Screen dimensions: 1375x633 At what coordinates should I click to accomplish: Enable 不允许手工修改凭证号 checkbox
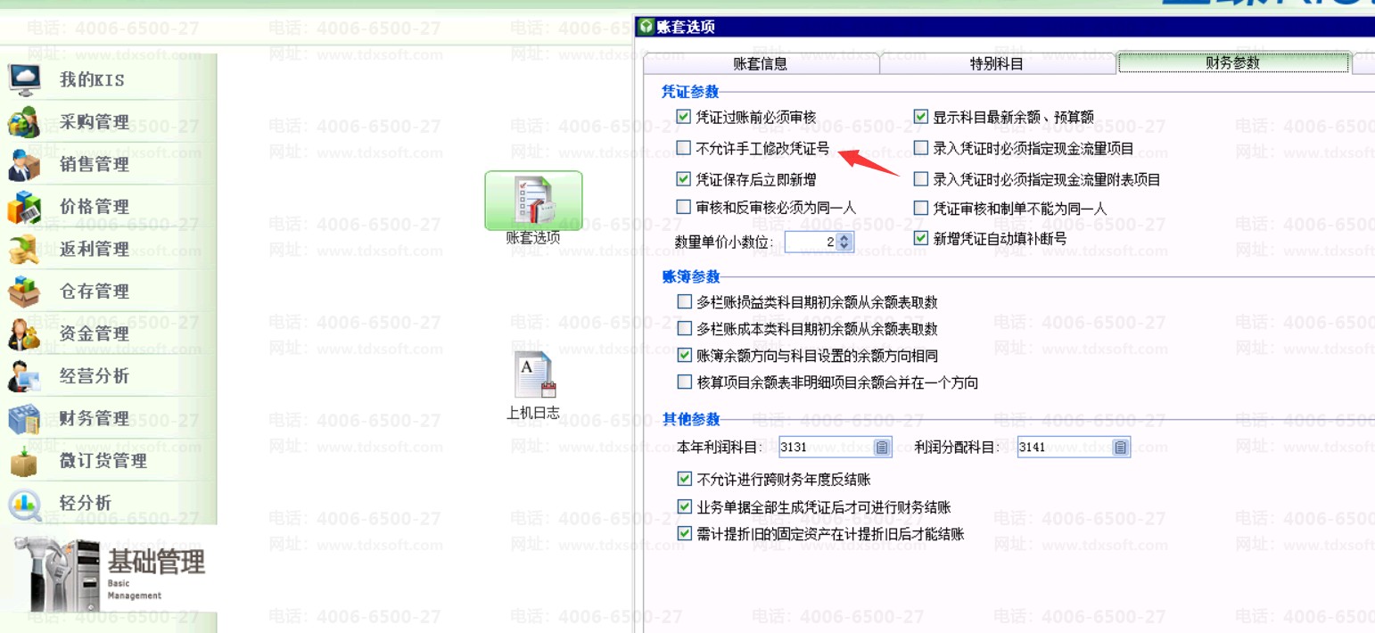point(684,148)
